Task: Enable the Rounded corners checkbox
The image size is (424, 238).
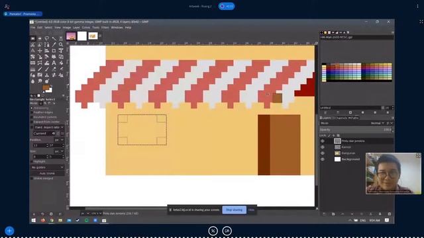Action: click(32, 117)
